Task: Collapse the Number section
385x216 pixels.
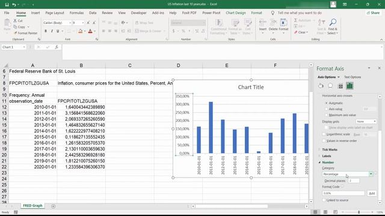Action: (x=328, y=163)
